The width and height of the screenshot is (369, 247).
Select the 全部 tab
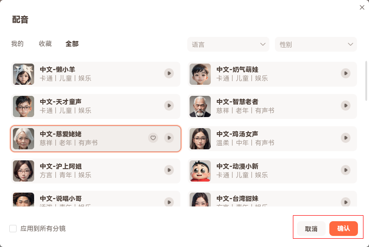coord(72,44)
